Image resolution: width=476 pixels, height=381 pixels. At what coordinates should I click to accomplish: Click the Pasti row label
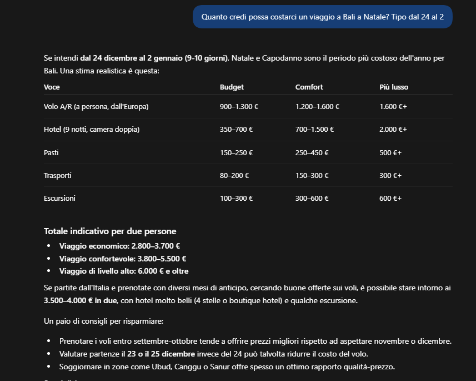[x=51, y=152]
